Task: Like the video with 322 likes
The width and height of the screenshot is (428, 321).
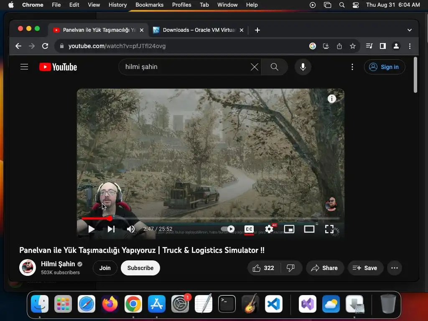Action: [x=263, y=268]
